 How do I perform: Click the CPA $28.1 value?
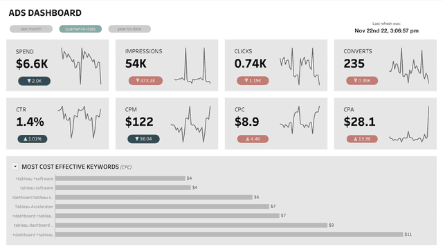[359, 122]
